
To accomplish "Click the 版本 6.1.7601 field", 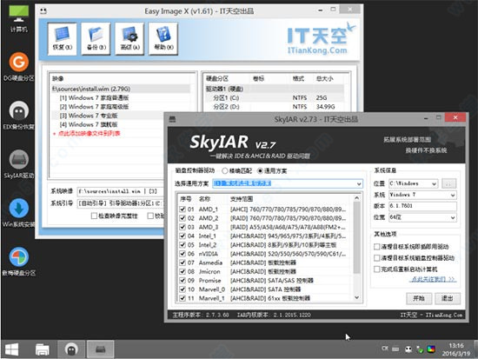I will (422, 206).
